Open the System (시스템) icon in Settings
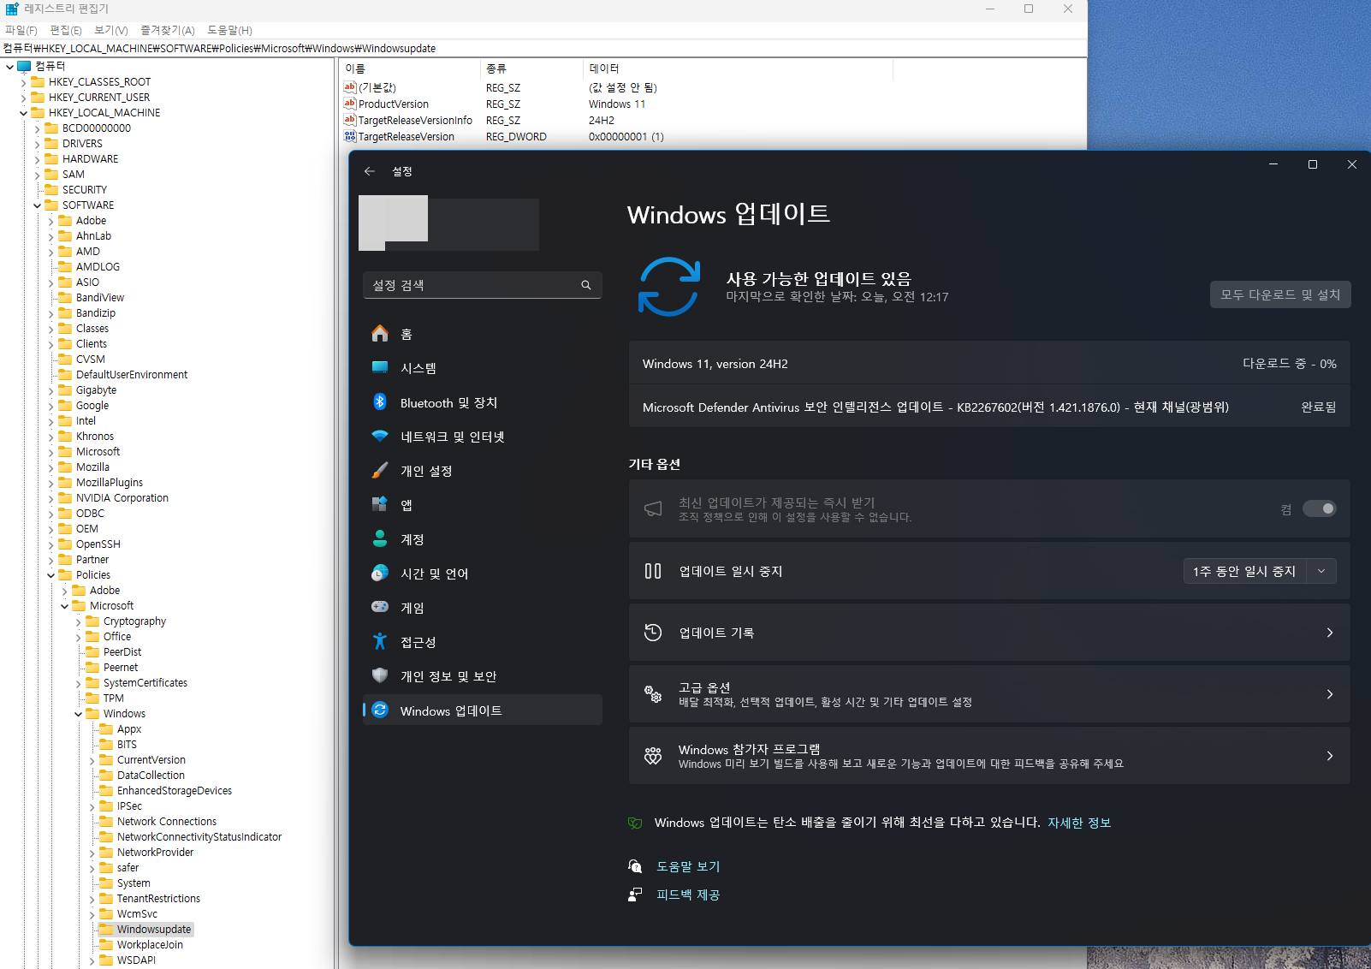Viewport: 1371px width, 969px height. (x=380, y=367)
